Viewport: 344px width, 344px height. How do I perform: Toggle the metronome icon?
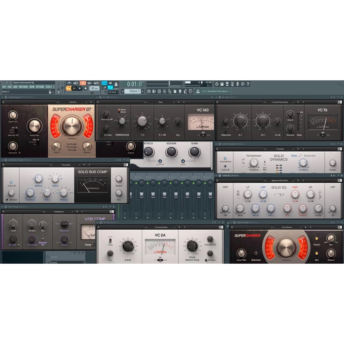point(69,83)
